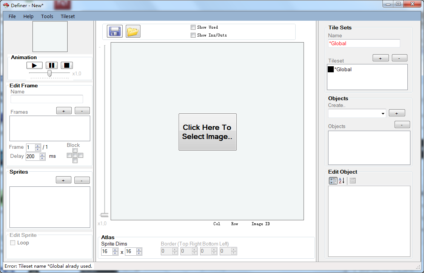Image resolution: width=424 pixels, height=273 pixels.
Task: Play the animation
Action: click(x=34, y=65)
